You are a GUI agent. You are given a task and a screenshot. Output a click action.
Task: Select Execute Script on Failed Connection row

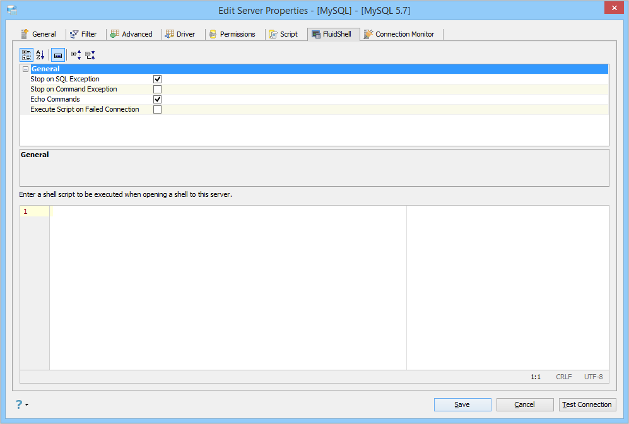[314, 109]
